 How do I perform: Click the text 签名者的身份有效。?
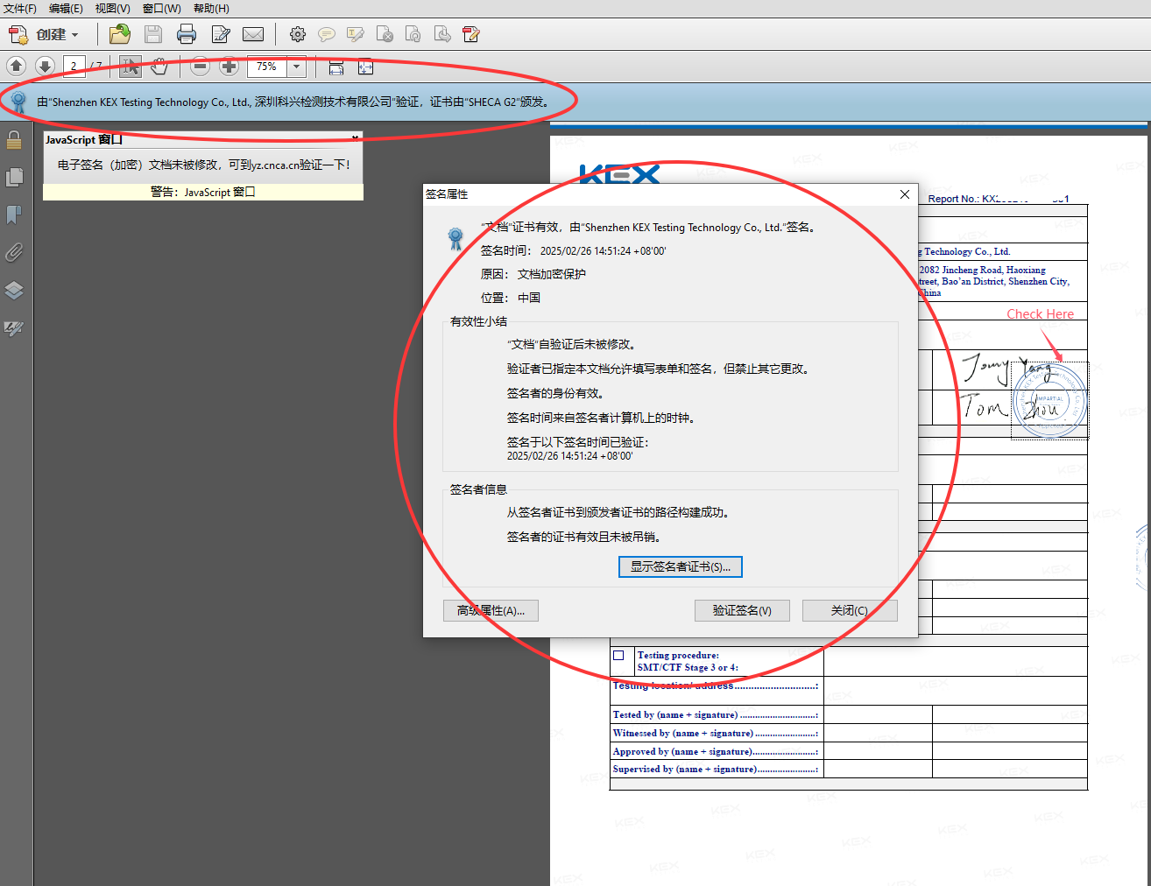tap(555, 393)
